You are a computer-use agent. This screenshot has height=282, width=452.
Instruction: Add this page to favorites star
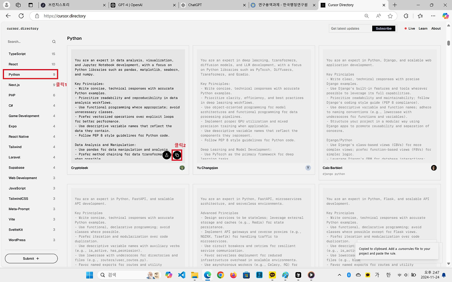tap(390, 16)
